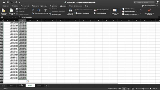Screen dimensions: 160x90
Task: Open Анализ "что если"
Action: click(x=115, y=12)
